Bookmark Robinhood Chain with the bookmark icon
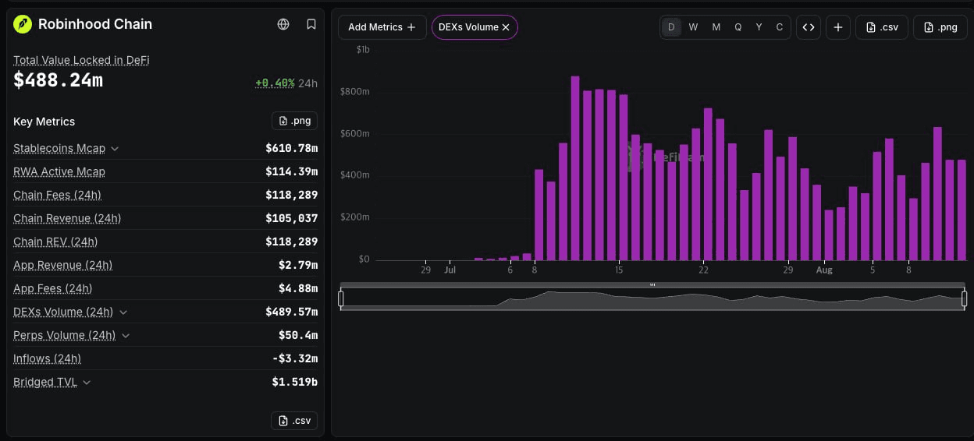The image size is (974, 441). pos(311,24)
